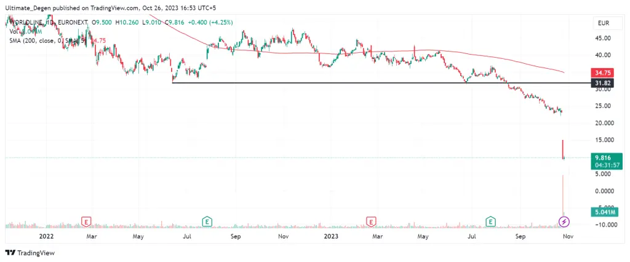Click the O9.500 open value
The image size is (630, 262).
click(103, 23)
